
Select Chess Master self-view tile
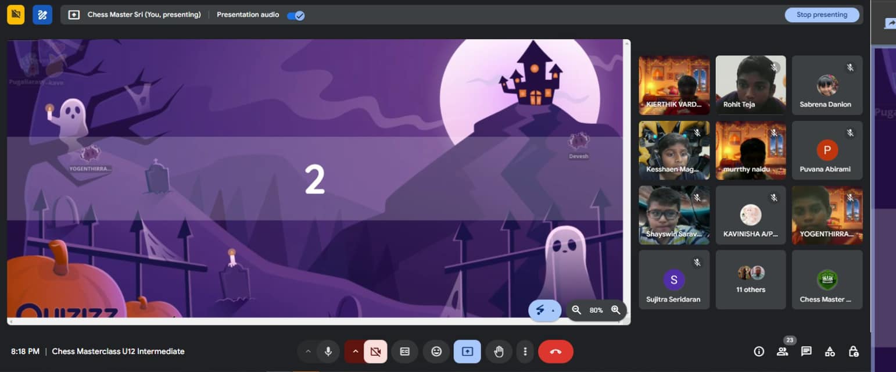tap(827, 280)
